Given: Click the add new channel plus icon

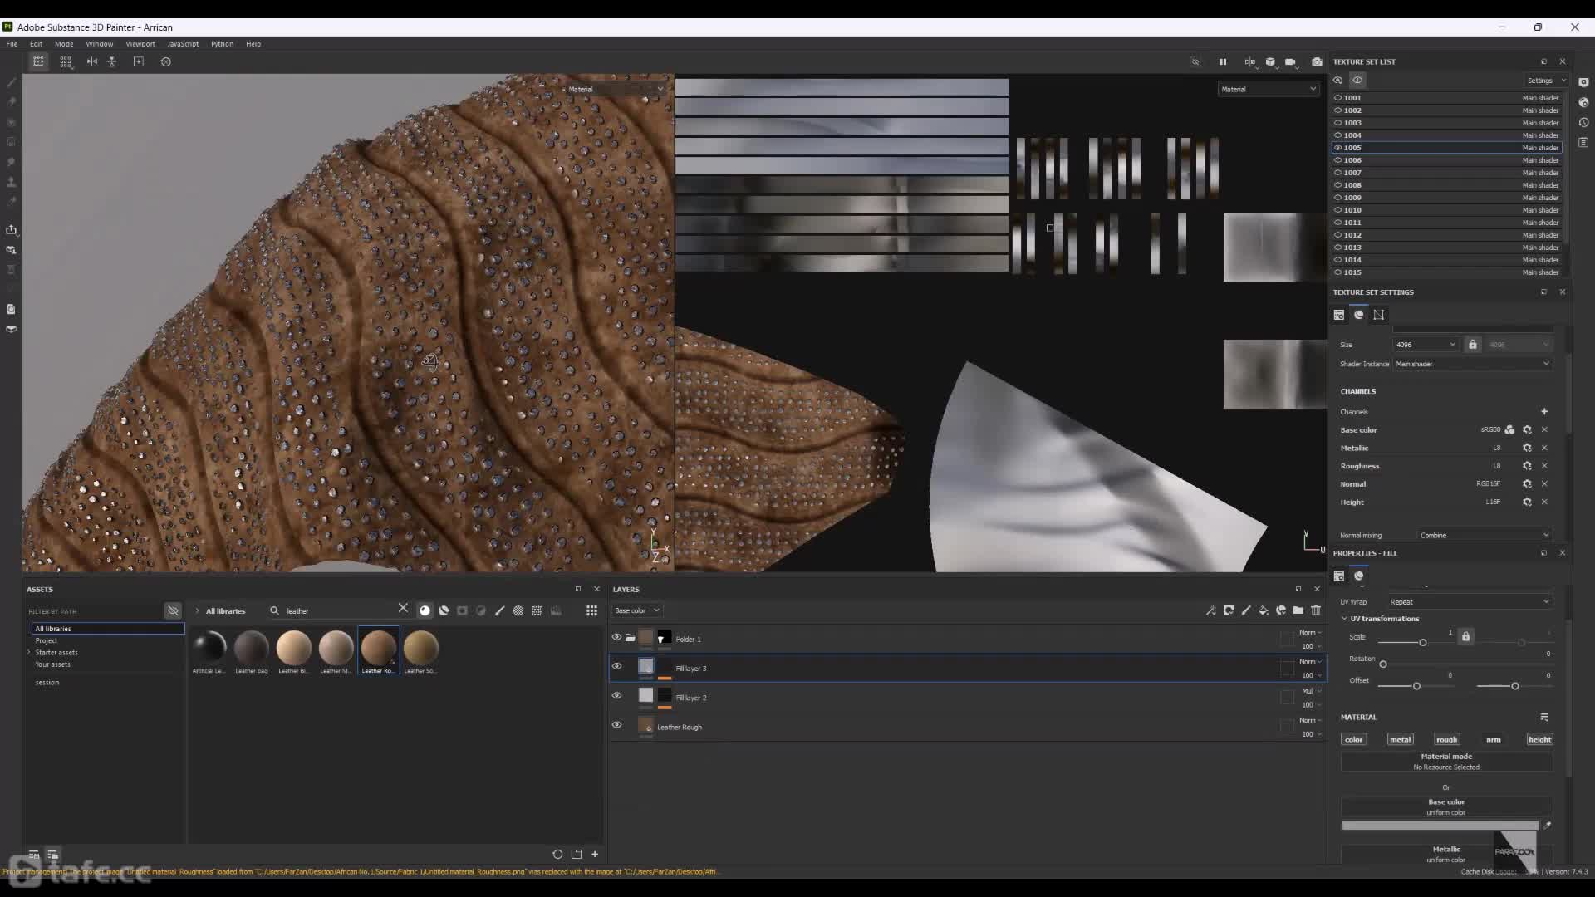Looking at the screenshot, I should point(1544,411).
